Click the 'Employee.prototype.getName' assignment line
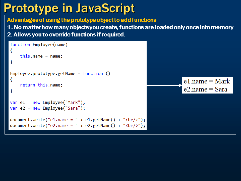This screenshot has height=181, width=241. point(60,73)
